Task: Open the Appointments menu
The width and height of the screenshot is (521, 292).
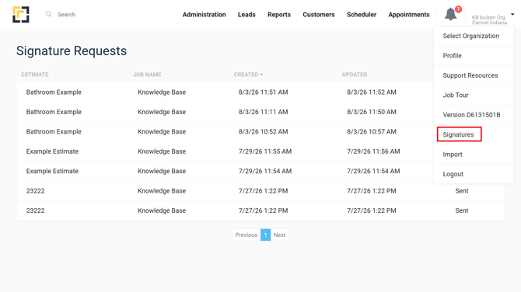Action: point(409,15)
